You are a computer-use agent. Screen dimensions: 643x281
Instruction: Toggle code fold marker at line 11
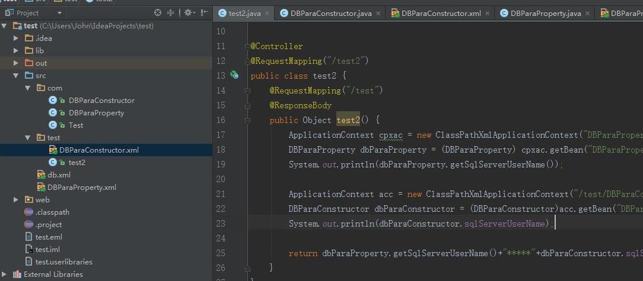247,47
